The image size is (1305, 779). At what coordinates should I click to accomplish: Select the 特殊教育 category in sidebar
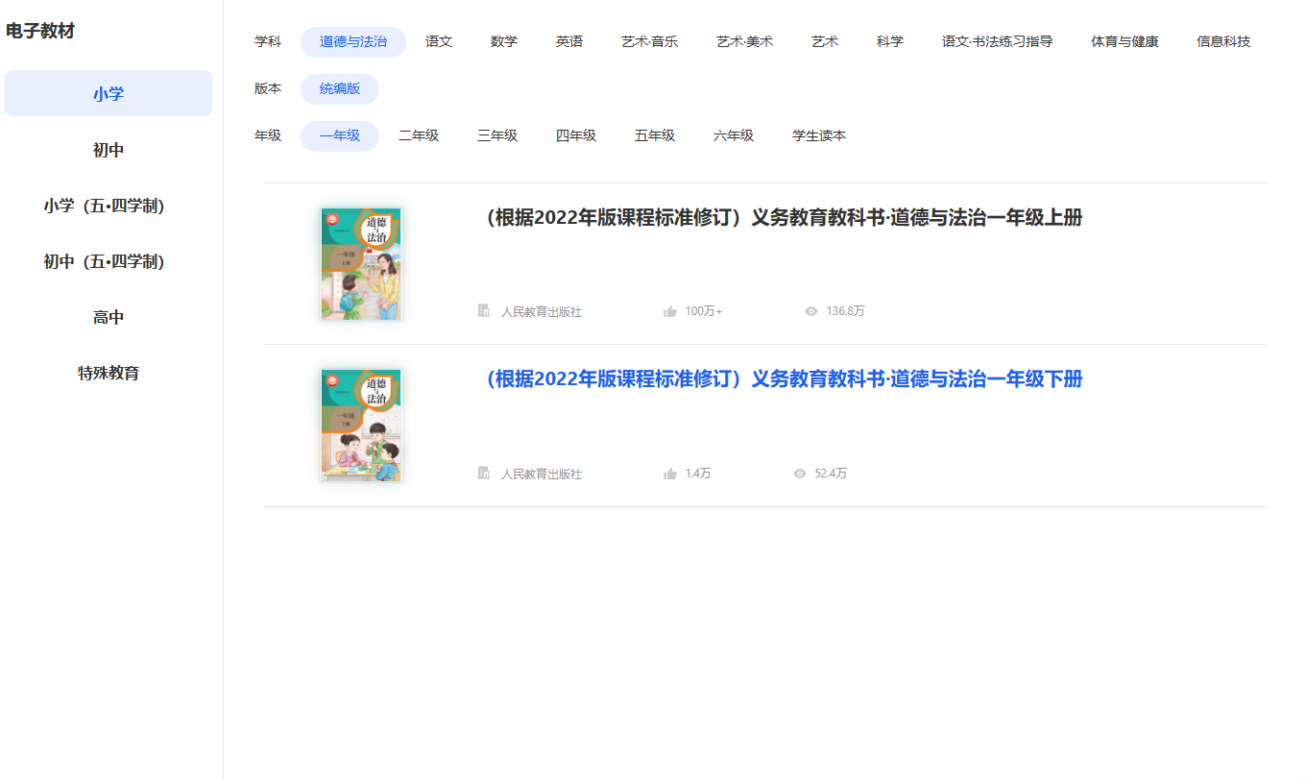108,373
